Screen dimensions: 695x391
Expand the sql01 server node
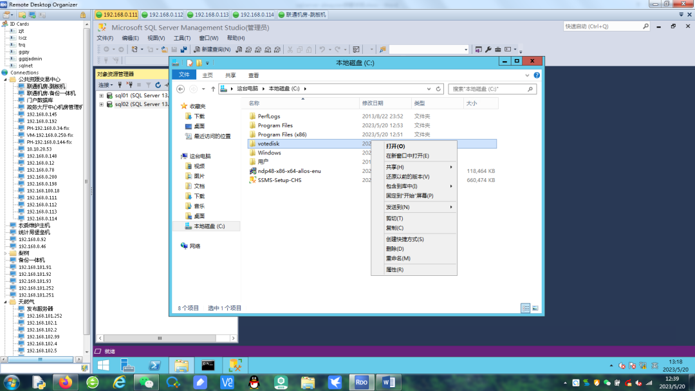102,95
